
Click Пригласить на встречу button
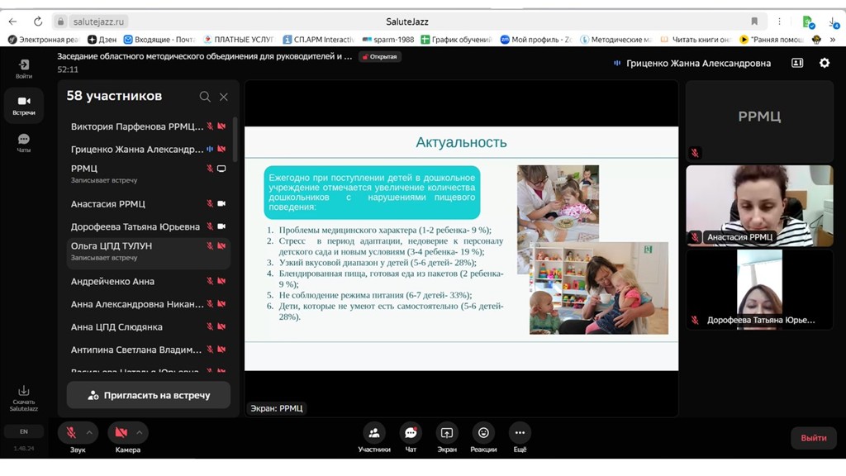(x=149, y=395)
